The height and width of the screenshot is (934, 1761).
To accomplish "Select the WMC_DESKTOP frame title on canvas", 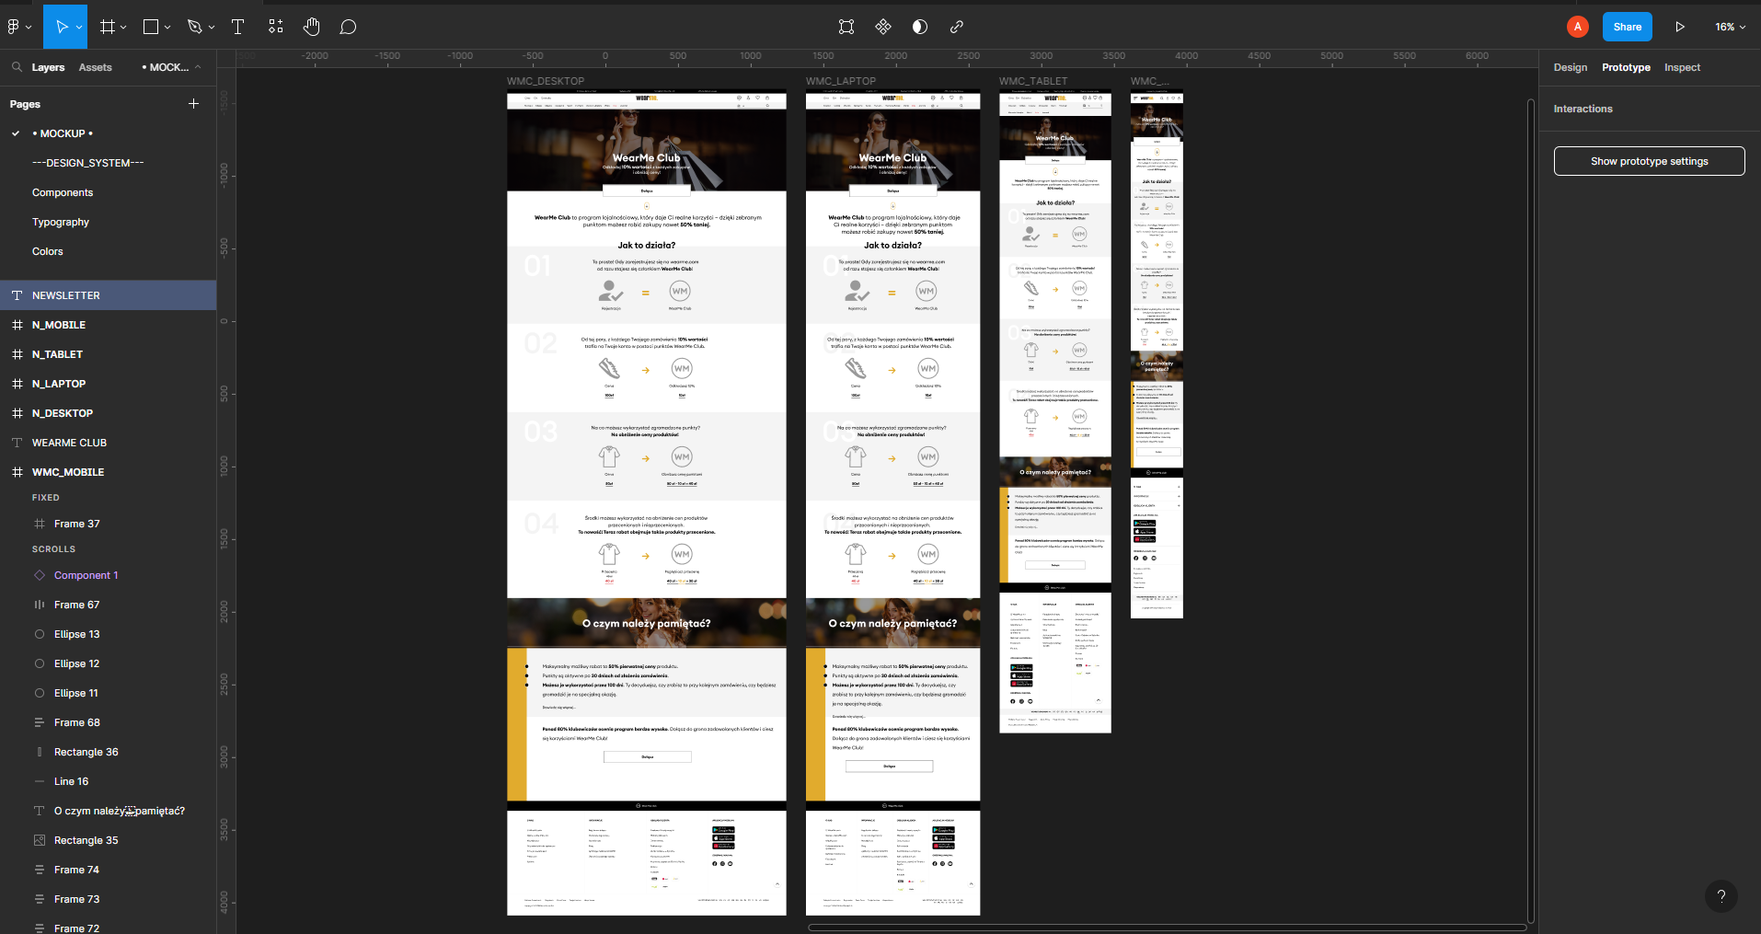I will (x=546, y=81).
